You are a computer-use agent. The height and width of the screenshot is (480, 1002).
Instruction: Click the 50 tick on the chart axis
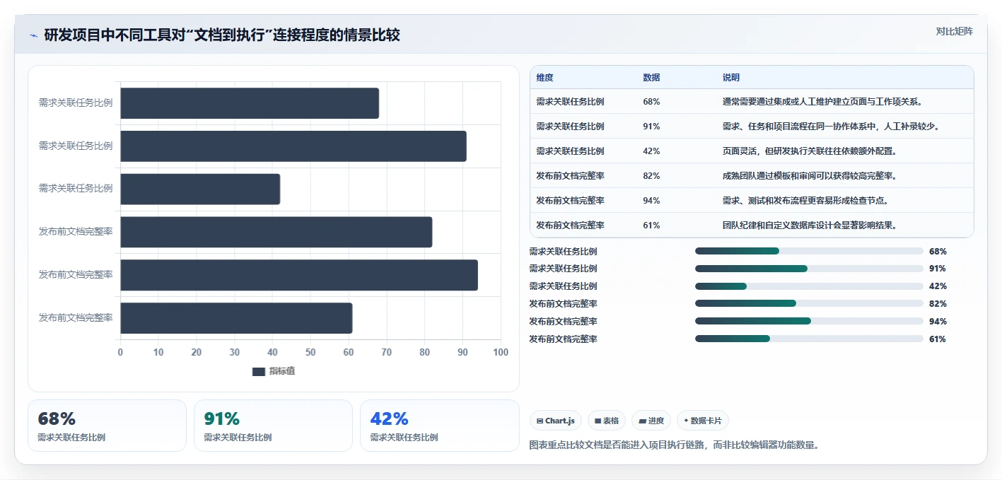[x=310, y=352]
